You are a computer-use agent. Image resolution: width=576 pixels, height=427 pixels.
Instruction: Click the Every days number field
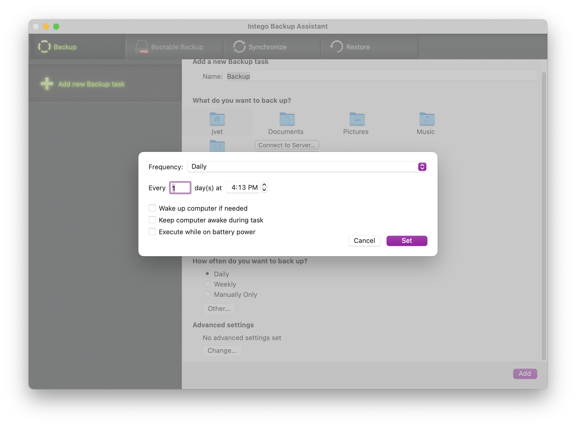[180, 188]
